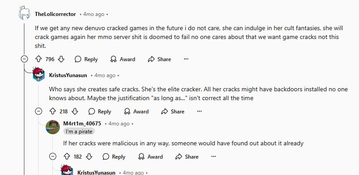Click M4rt1m_40675's avatar image

[x=53, y=127]
